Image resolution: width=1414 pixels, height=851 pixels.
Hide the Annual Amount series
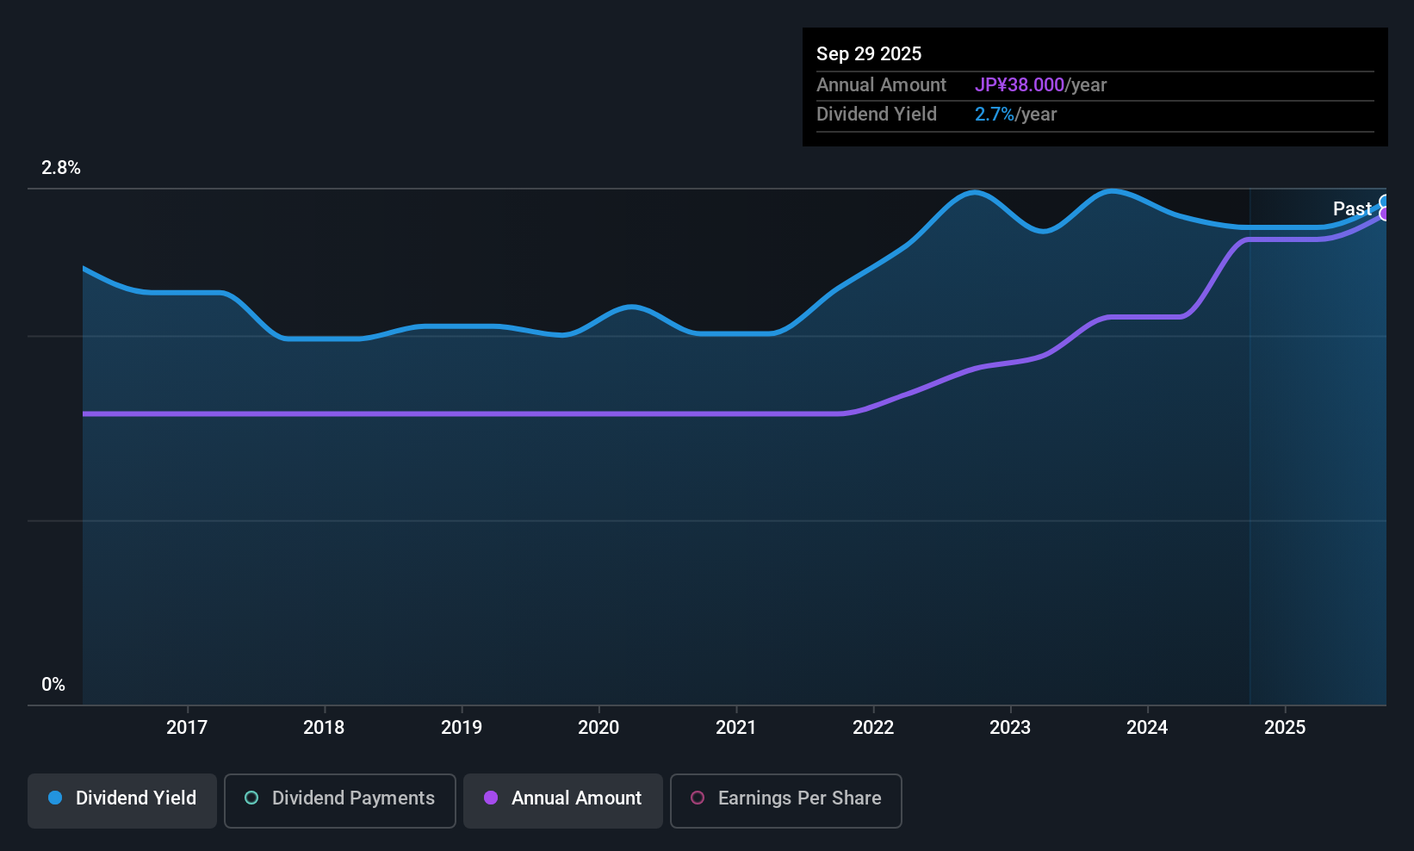click(x=563, y=798)
